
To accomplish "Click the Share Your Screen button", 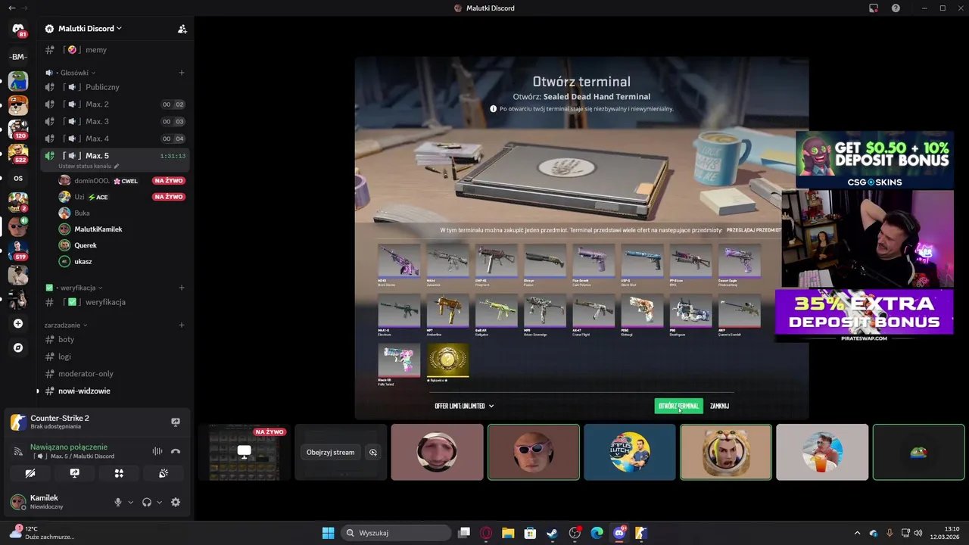I will 74,473.
